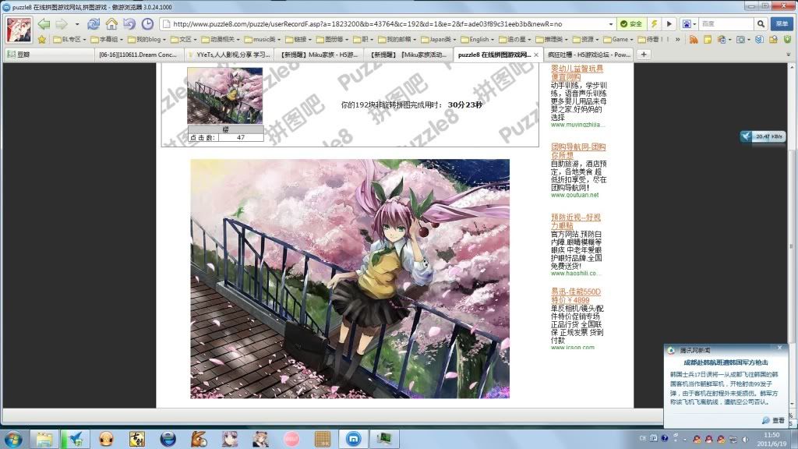798x449 pixels.
Task: Click the blue bird taskbar icon
Action: point(76,438)
